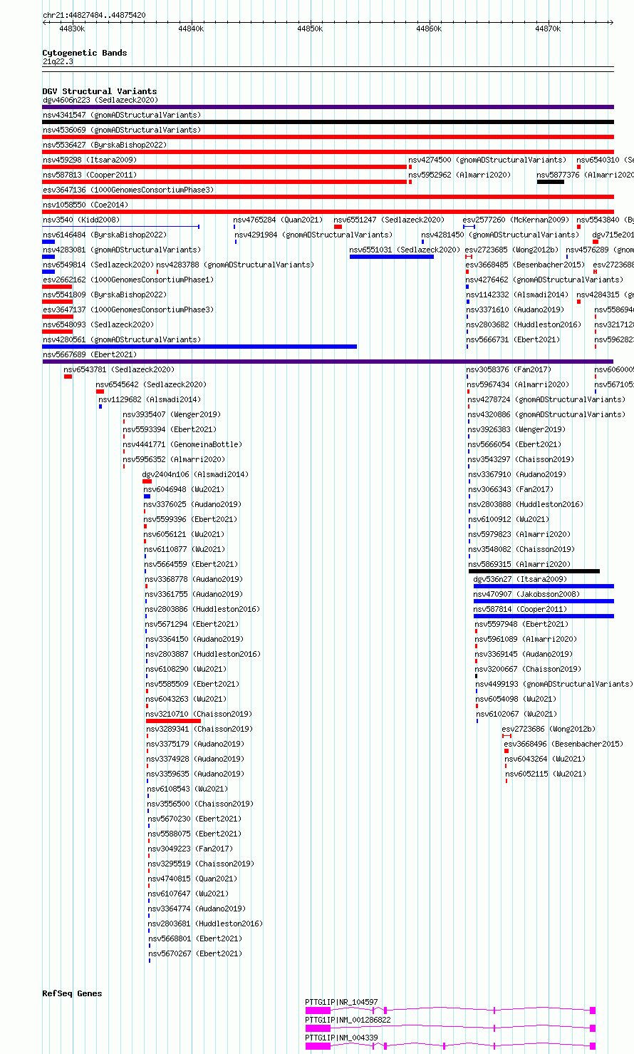
Task: Click PTTG1IP|NM_004339 transcript label
Action: (341, 1038)
